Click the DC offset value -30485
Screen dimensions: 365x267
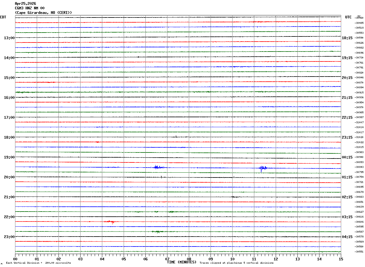click(359, 23)
